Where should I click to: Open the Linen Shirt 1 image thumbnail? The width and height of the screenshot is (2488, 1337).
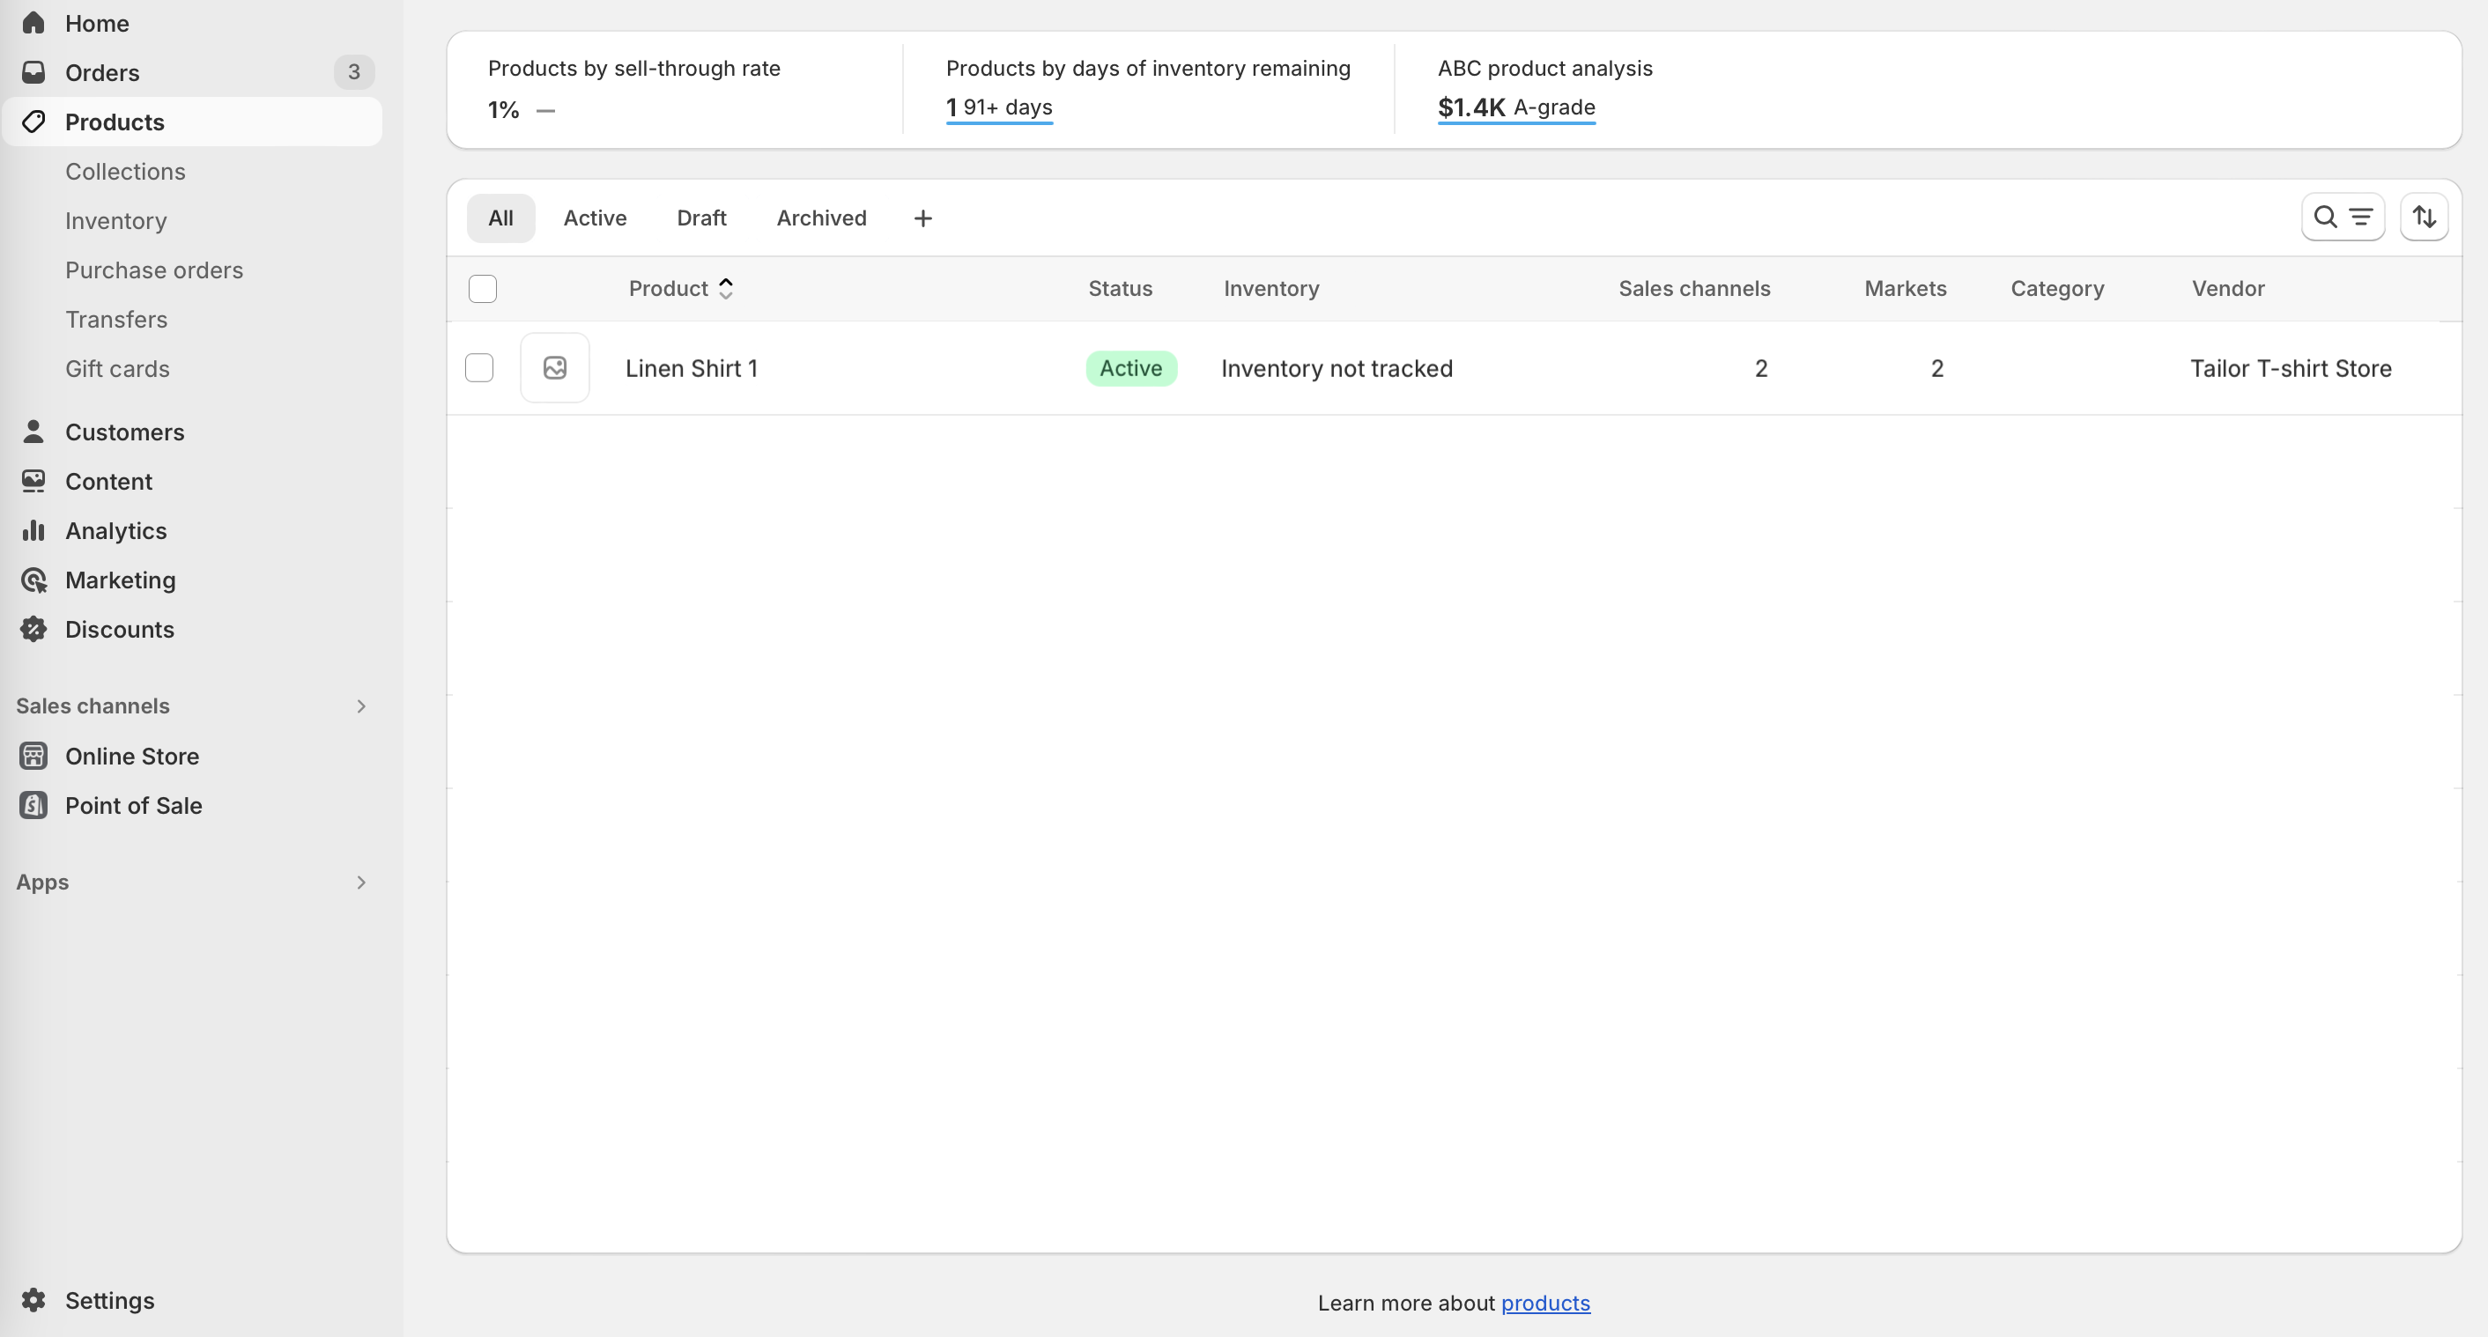[x=555, y=368]
